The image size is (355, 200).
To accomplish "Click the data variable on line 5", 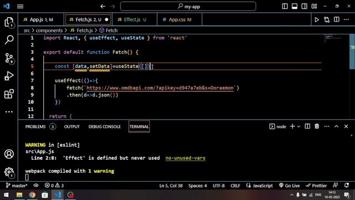I will [81, 66].
